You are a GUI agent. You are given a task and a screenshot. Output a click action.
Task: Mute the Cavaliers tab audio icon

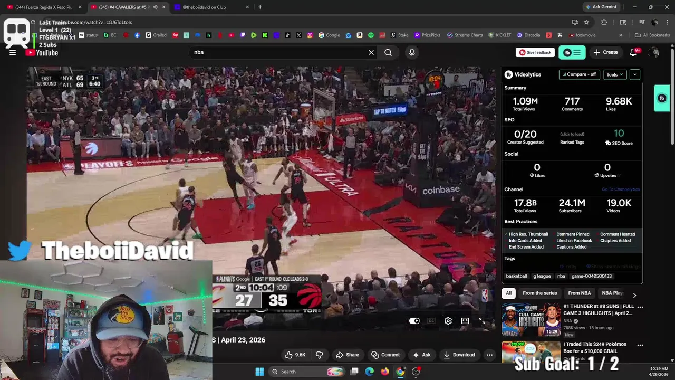(155, 7)
